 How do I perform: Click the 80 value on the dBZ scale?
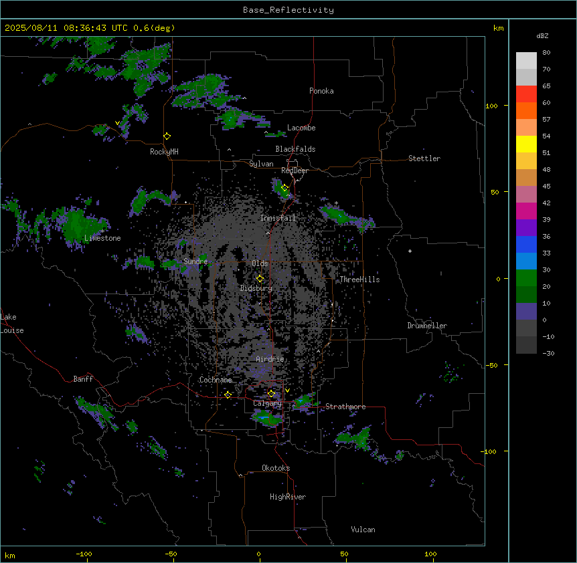point(546,53)
